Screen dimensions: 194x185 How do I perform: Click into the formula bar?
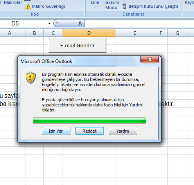139,23
